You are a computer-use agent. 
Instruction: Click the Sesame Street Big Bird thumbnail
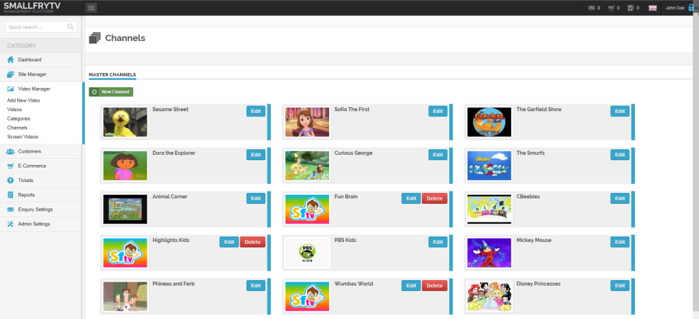point(126,122)
